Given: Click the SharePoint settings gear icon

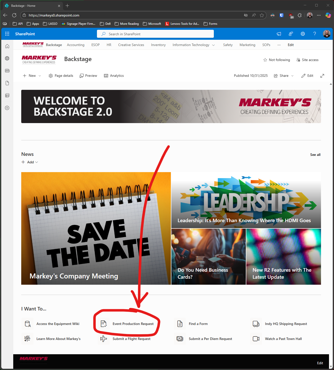Looking at the screenshot, I should coord(303,34).
